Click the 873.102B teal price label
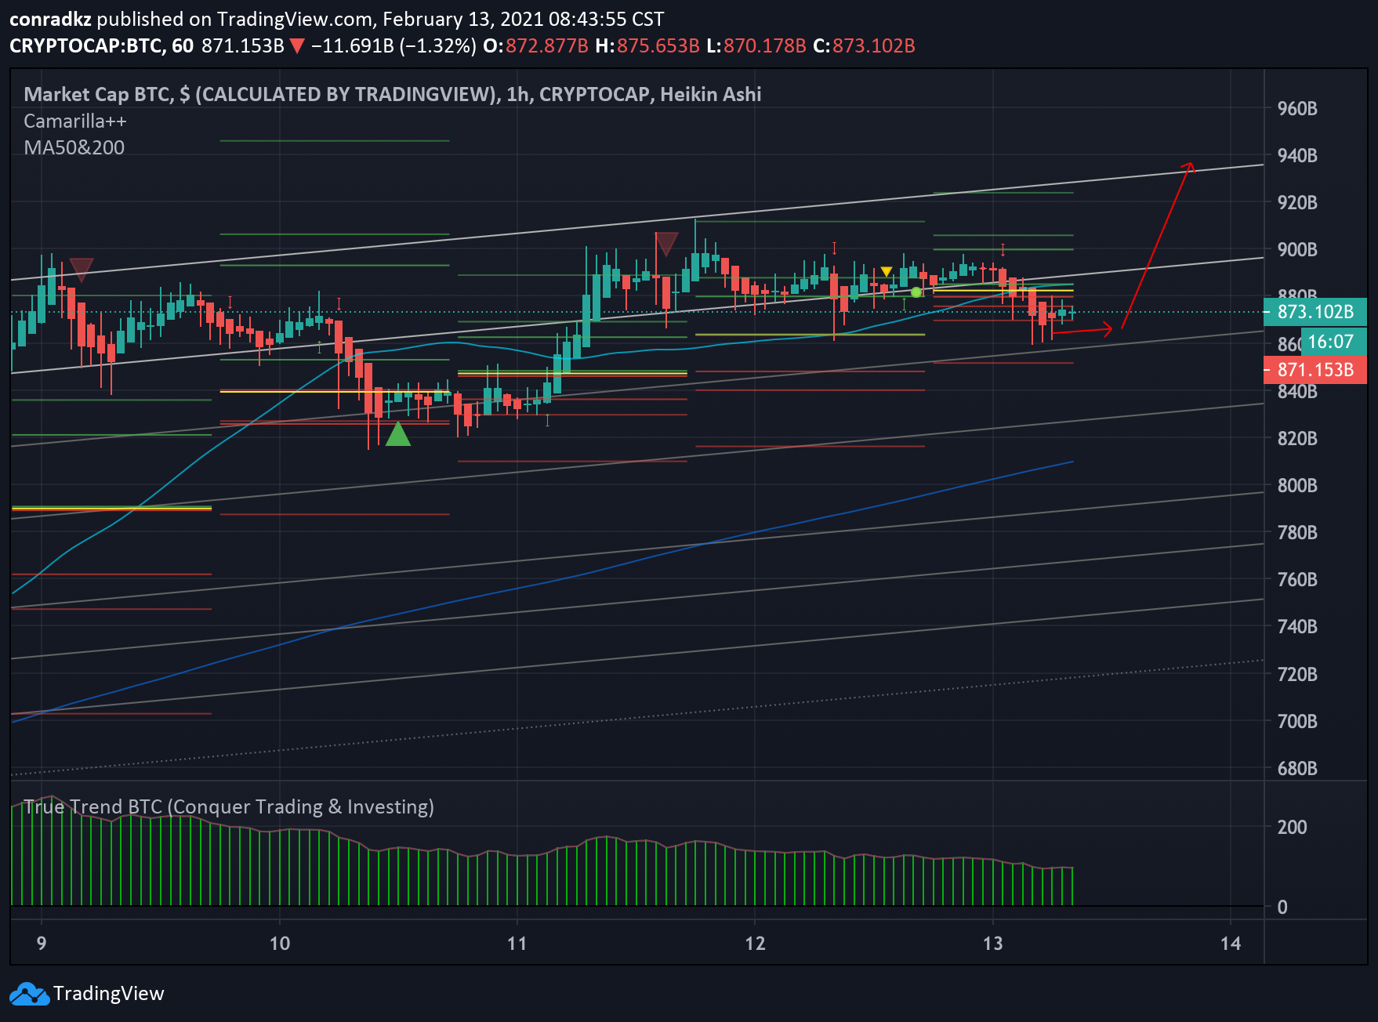Image resolution: width=1378 pixels, height=1022 pixels. 1315,312
